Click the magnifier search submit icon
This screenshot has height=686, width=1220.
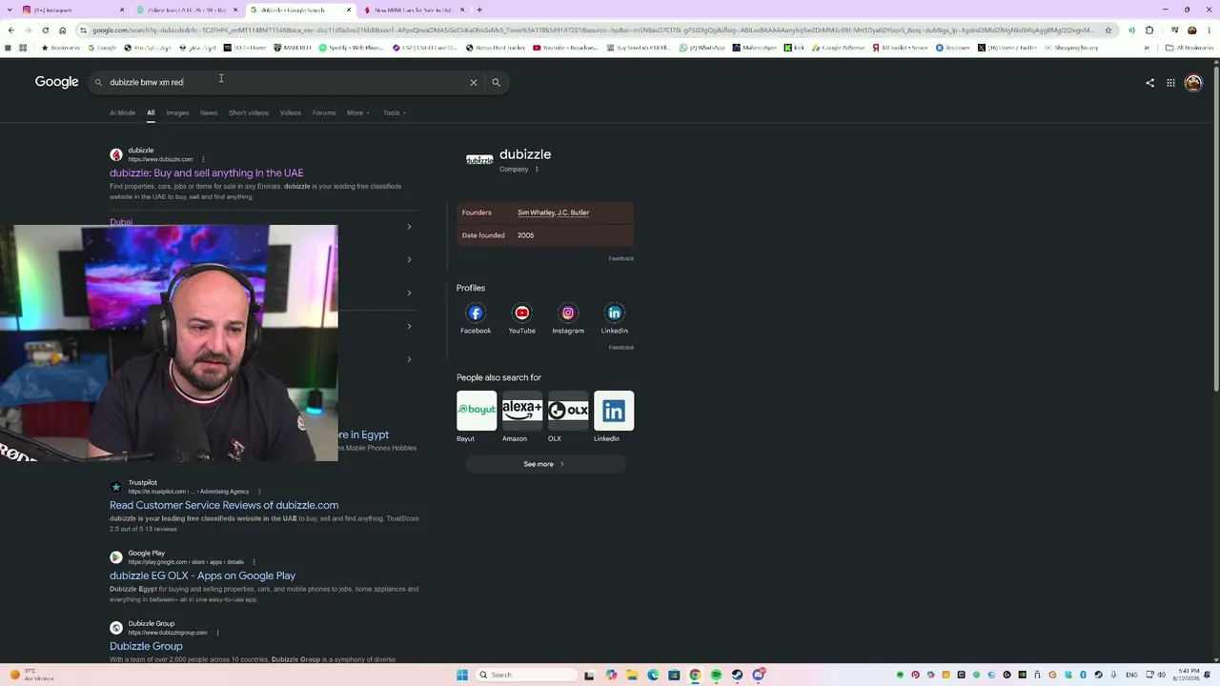pos(496,82)
